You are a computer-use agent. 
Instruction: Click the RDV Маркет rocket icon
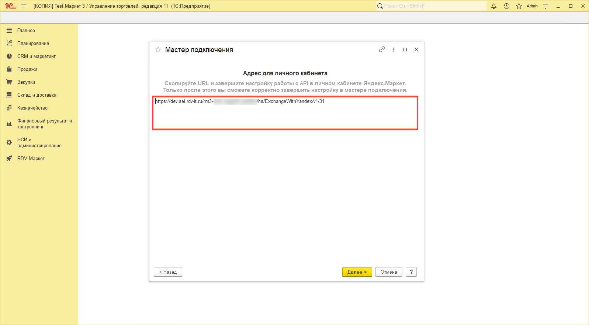pos(9,159)
